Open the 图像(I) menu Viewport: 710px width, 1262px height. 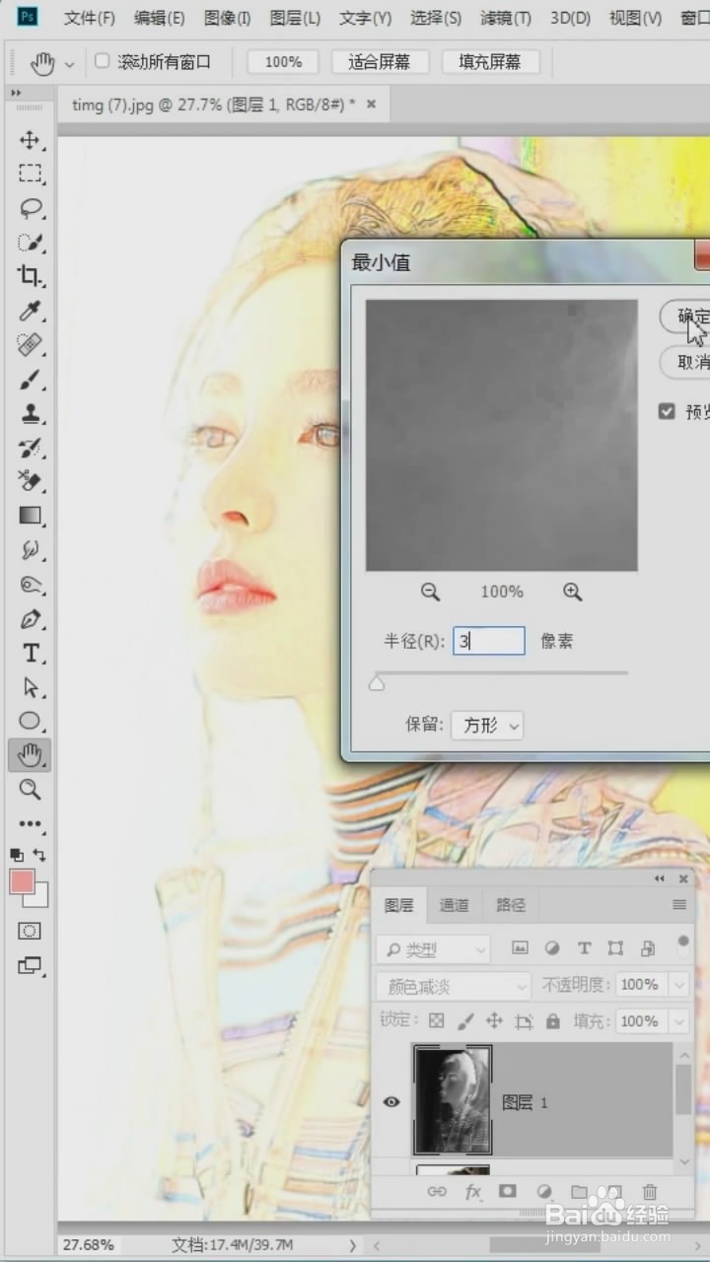click(227, 18)
